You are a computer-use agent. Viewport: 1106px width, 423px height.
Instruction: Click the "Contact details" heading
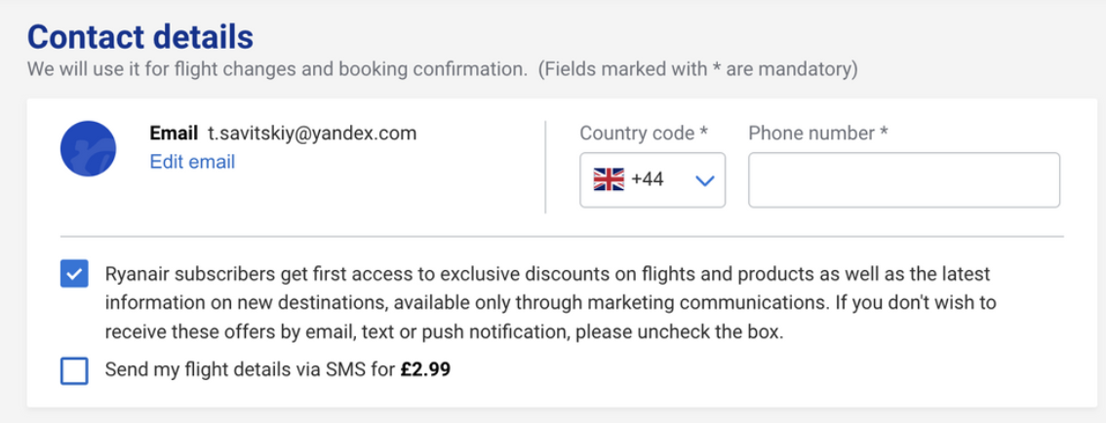coord(139,37)
